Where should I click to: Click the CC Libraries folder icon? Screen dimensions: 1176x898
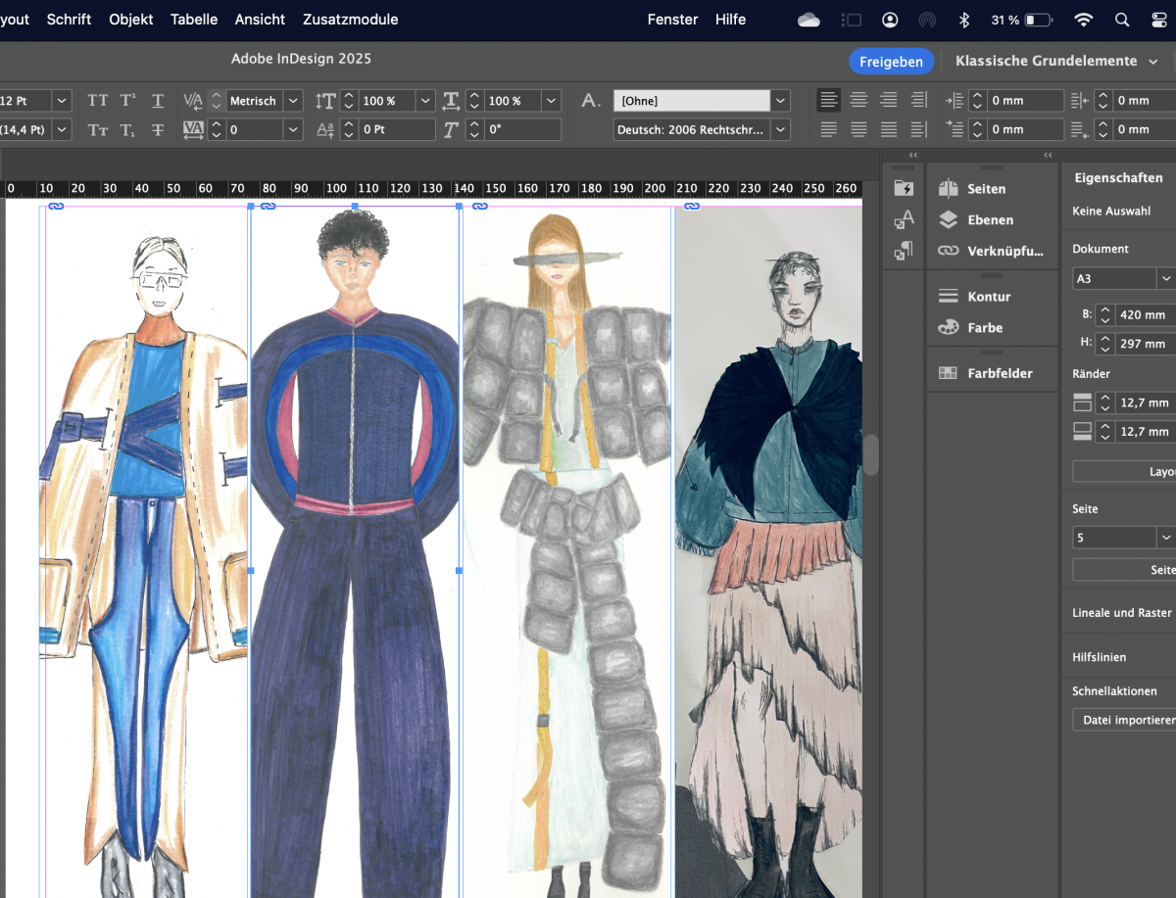[904, 189]
